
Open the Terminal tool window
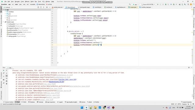[40, 102]
